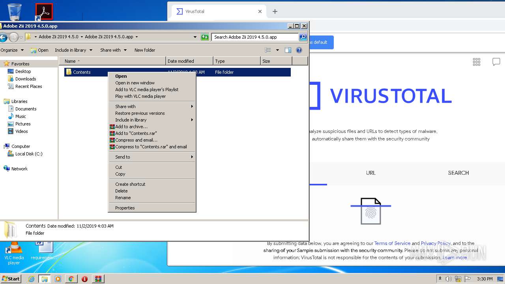Sort by the Size column header
Screen dimensions: 505x284
[x=276, y=61]
